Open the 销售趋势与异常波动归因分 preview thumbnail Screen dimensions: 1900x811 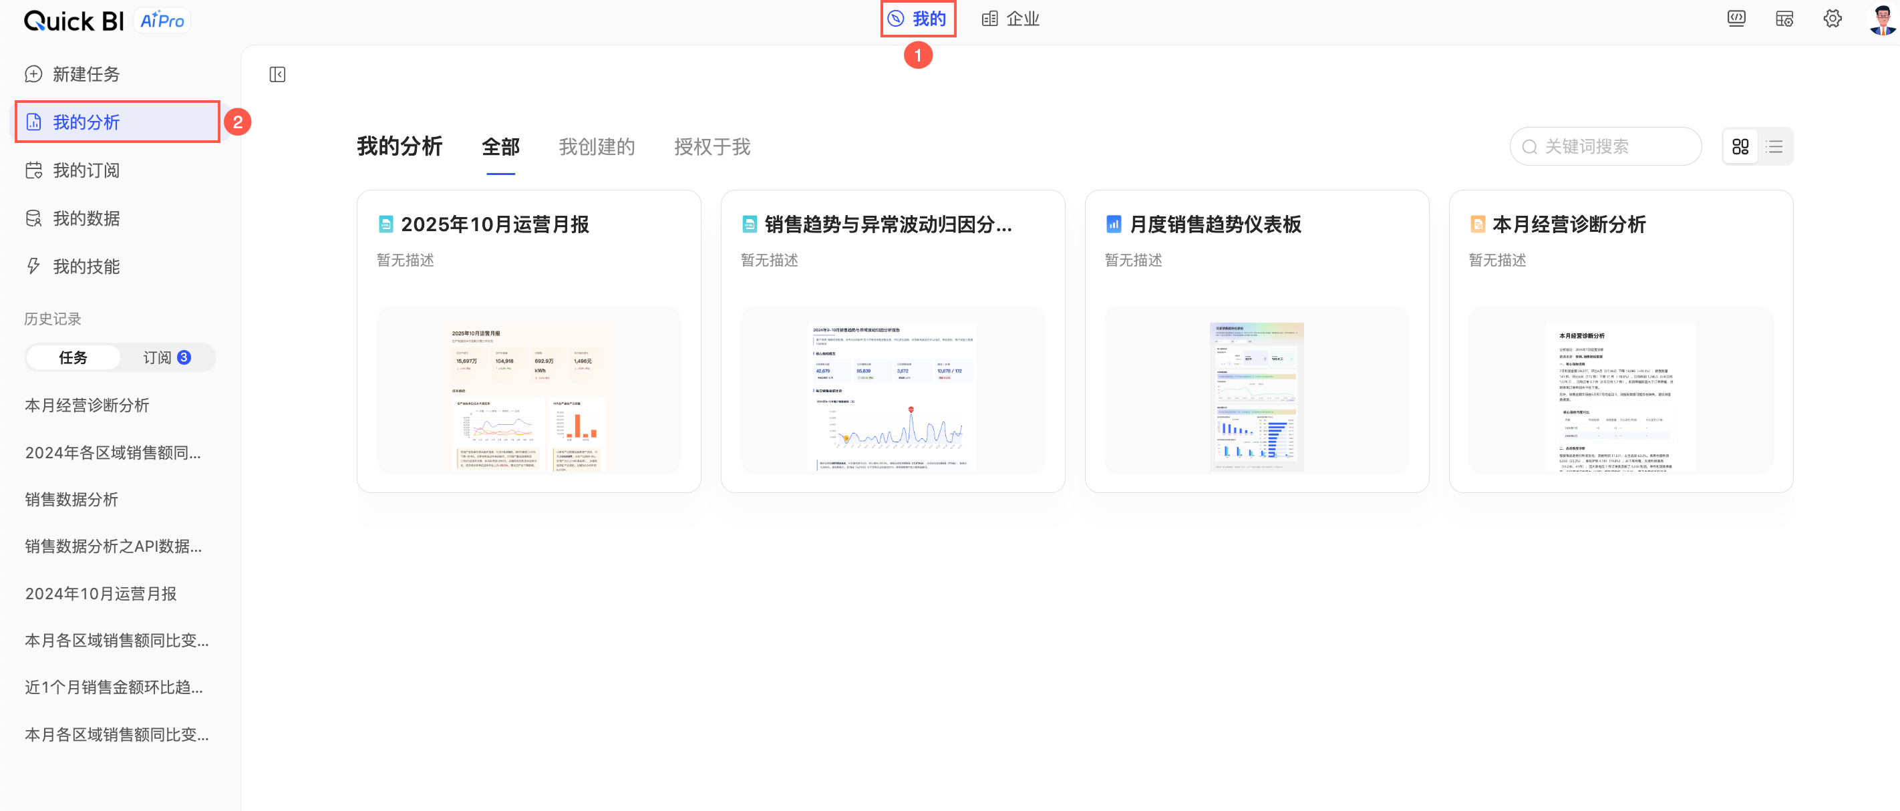pyautogui.click(x=893, y=390)
